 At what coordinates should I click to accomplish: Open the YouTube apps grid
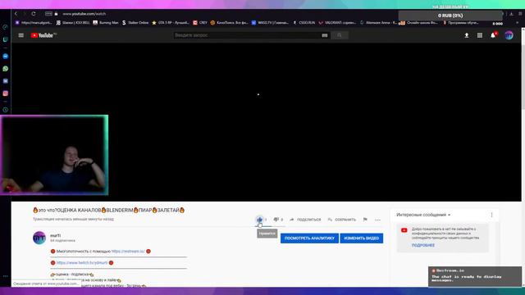(x=480, y=35)
